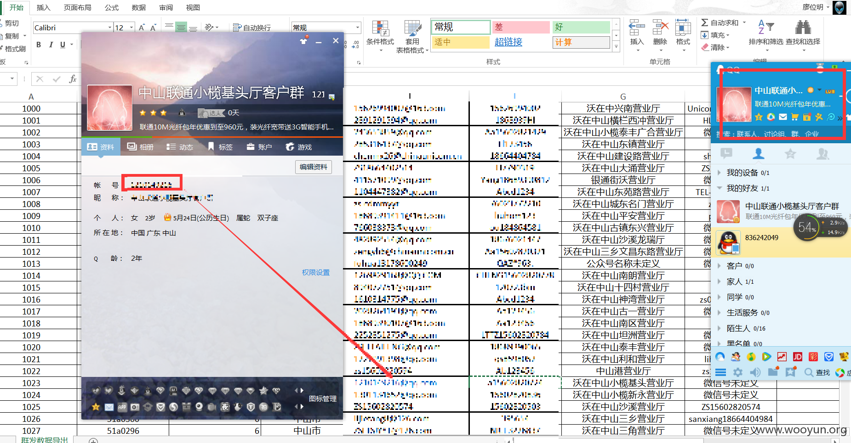Viewport: 851px width, 443px height.
Task: Open 账户 tab in QQ profile window
Action: (x=259, y=147)
